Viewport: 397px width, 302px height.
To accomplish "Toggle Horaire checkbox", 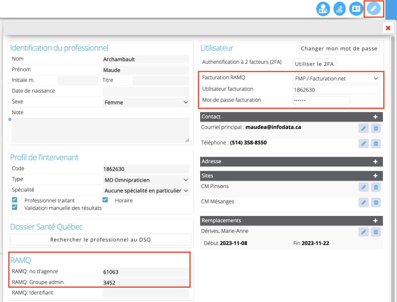I will click(x=105, y=200).
